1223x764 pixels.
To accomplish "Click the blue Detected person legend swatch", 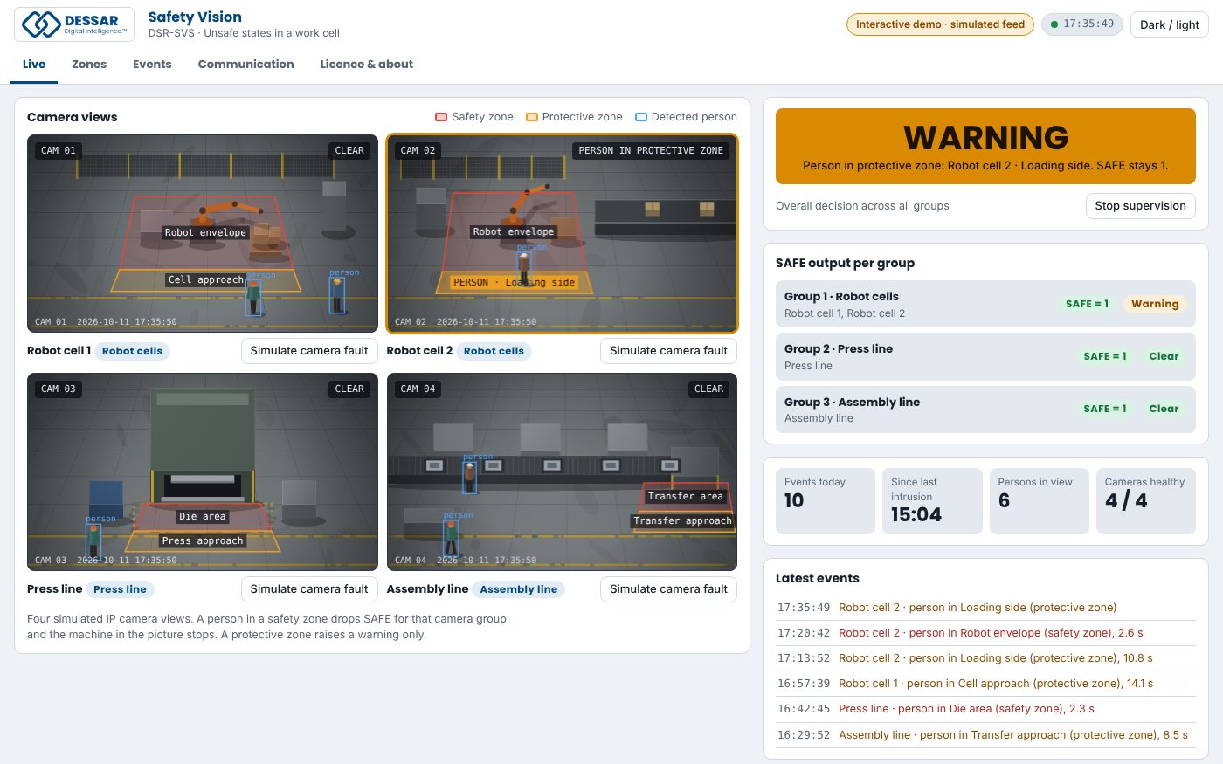I will 641,117.
